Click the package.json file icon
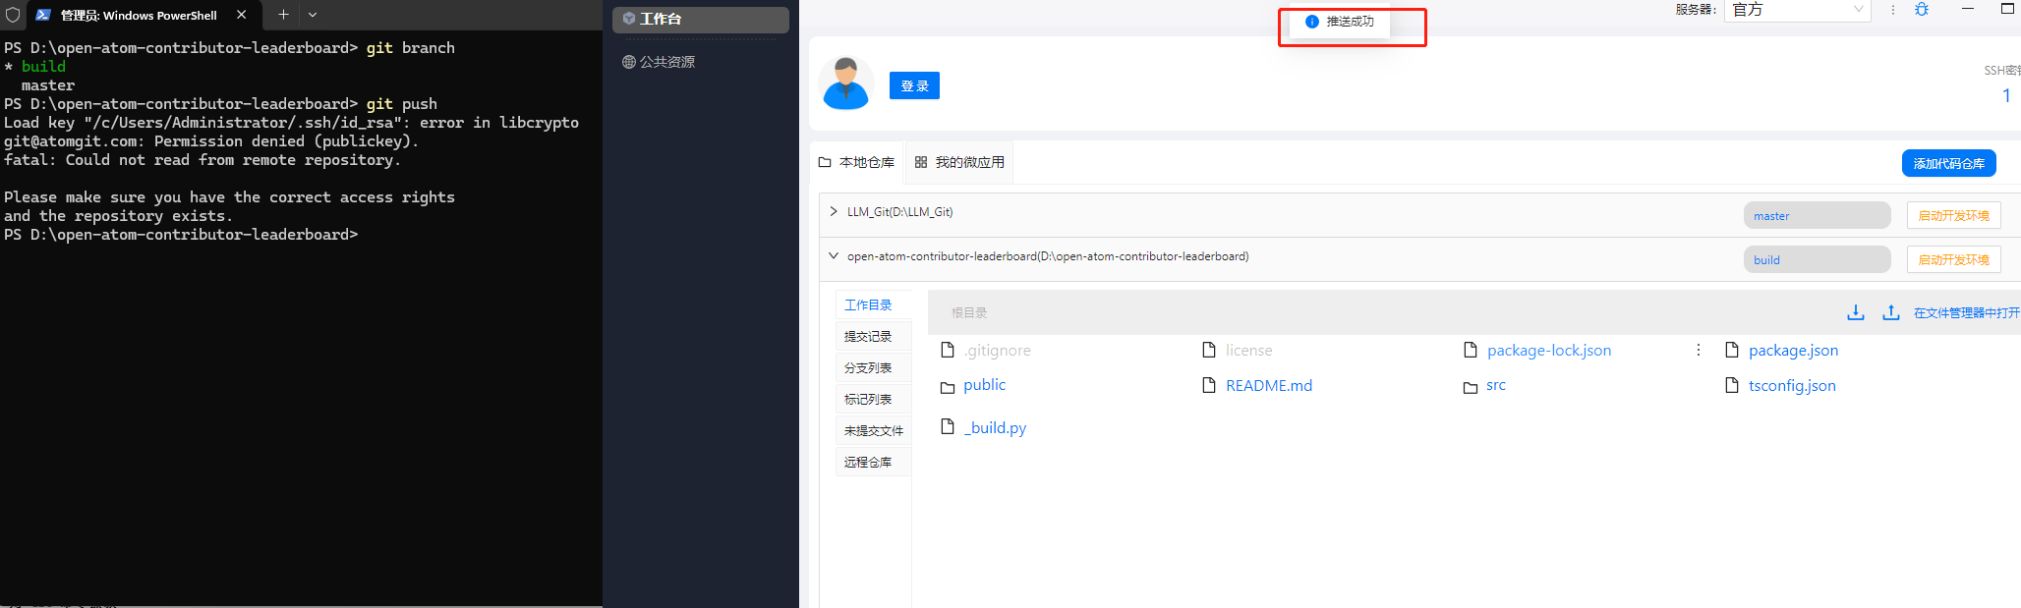 pyautogui.click(x=1732, y=350)
